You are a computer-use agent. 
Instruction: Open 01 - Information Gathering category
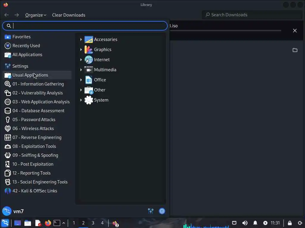pyautogui.click(x=37, y=84)
